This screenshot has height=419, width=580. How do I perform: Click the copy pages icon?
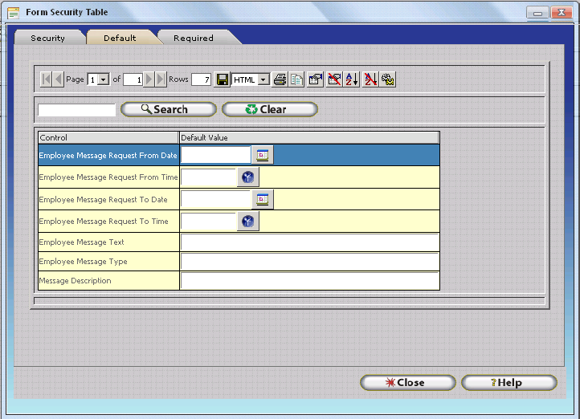pos(296,79)
